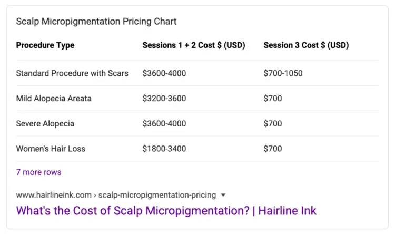Click the $3600-4000 price for Standard Procedure
Viewport: 395px width, 234px height.
(164, 73)
